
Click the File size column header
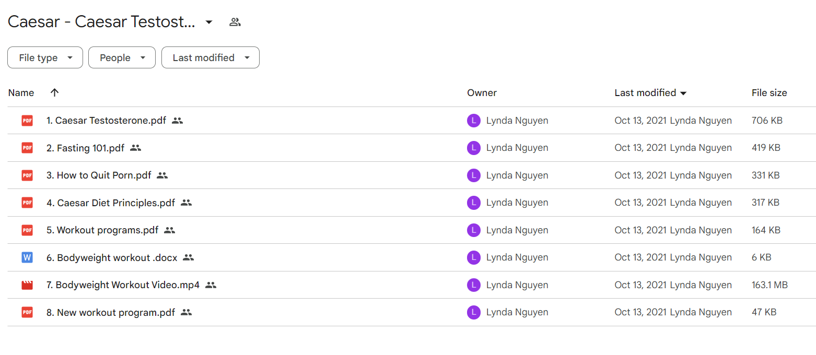point(769,92)
